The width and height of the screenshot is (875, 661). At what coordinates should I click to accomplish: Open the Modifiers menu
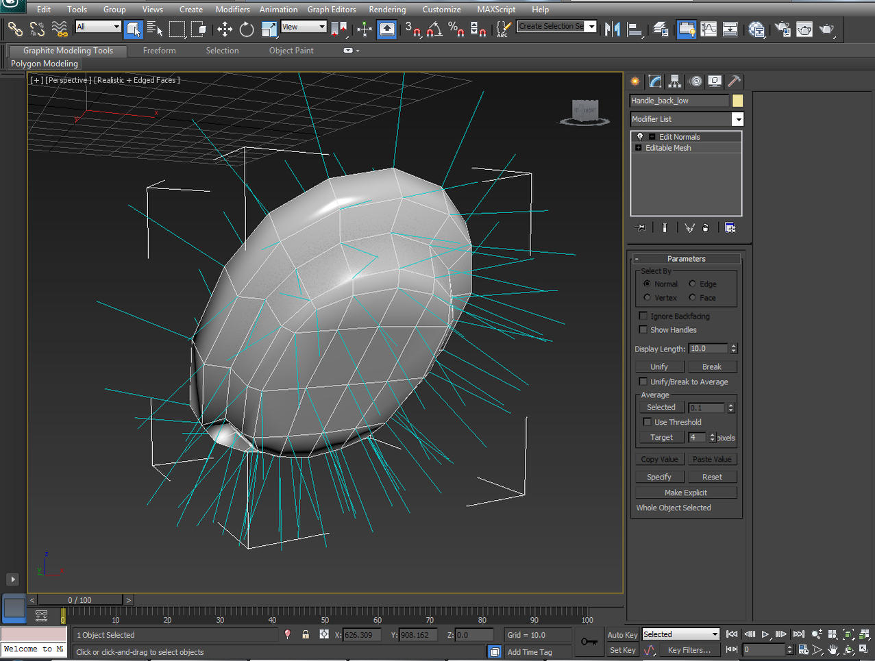pyautogui.click(x=232, y=9)
